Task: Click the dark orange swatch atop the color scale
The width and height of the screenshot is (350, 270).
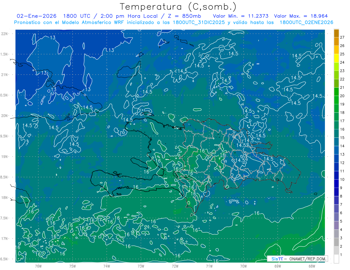Action: coord(336,33)
